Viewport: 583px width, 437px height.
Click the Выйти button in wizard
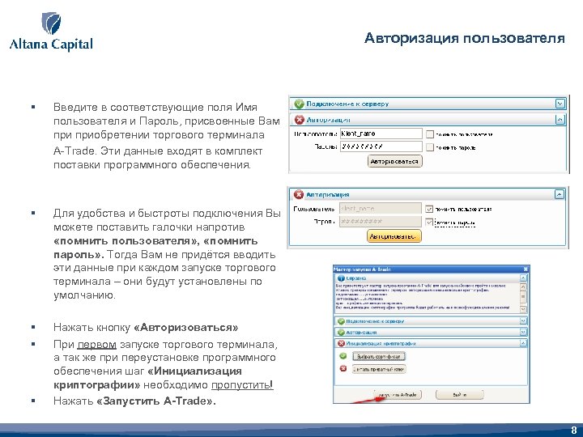click(460, 395)
